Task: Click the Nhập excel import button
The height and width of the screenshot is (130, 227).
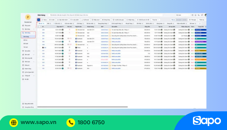Action: point(95,20)
